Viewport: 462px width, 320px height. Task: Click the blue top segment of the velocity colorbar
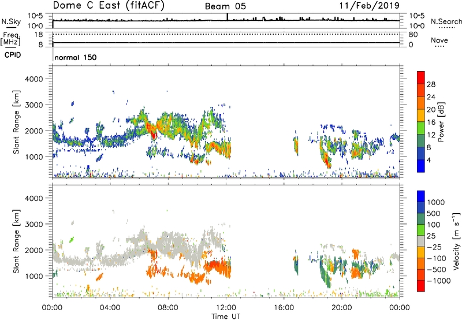tap(421, 196)
